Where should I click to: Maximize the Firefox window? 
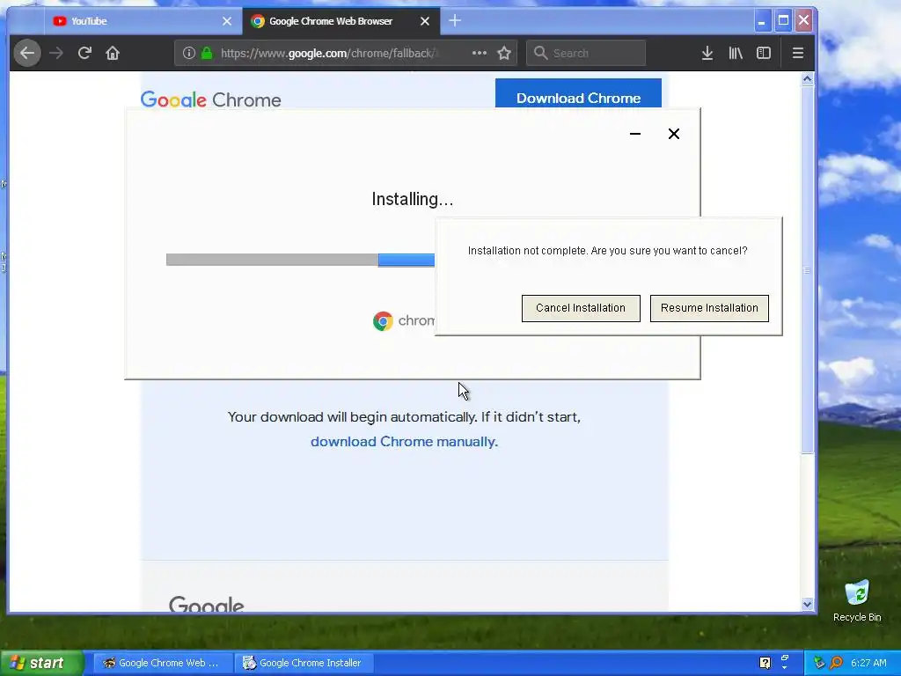click(782, 21)
